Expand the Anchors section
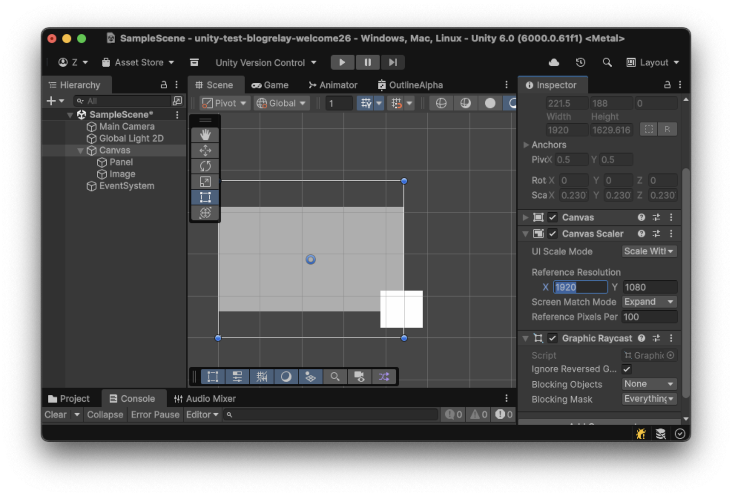732x496 pixels. point(526,145)
